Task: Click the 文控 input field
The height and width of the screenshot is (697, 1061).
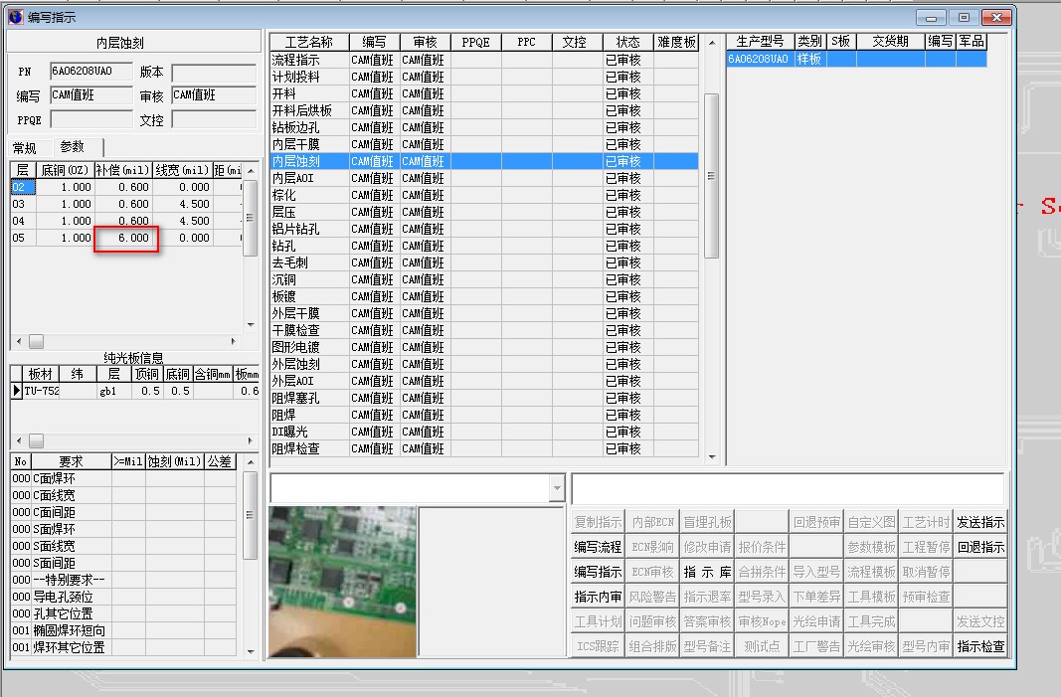Action: click(214, 119)
